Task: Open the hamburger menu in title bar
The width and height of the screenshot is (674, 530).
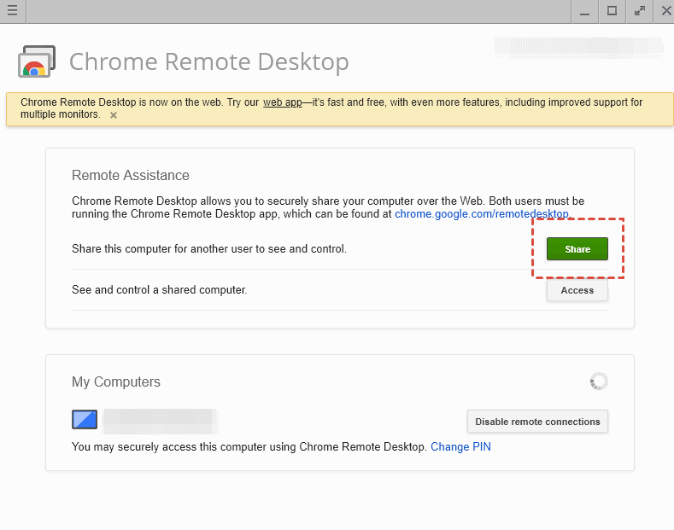Action: pos(12,11)
